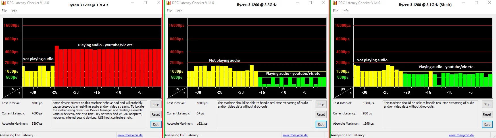Open Info menu in 3.5GHz window
496x138 pixels.
tap(179, 11)
